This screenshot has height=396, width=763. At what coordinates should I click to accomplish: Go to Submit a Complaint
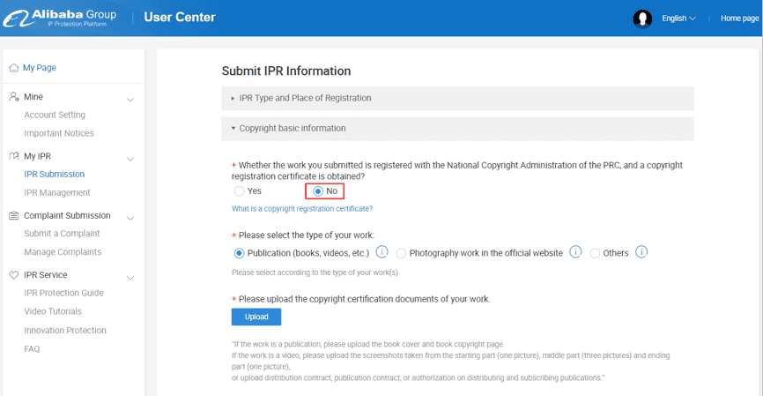tap(62, 234)
